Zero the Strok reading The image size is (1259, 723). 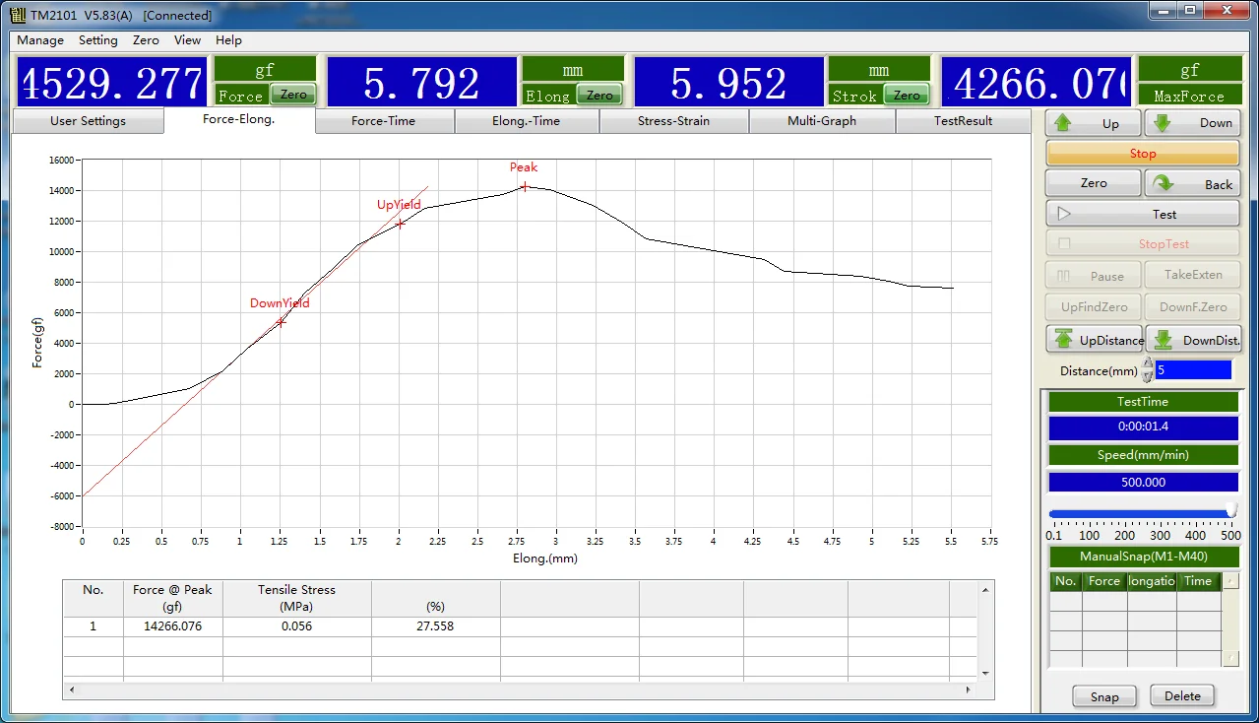(x=907, y=95)
